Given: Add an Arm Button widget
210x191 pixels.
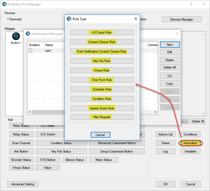Looking at the screenshot, I should [x=21, y=151].
